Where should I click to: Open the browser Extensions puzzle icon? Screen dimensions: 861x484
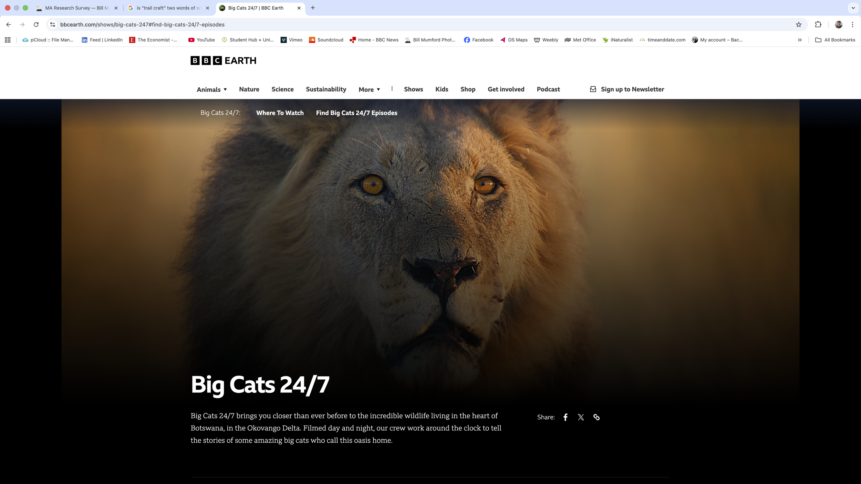click(818, 24)
